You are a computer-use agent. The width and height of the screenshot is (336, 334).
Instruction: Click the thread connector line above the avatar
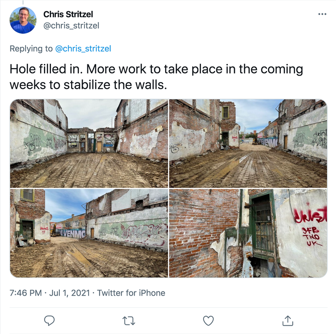23,3
